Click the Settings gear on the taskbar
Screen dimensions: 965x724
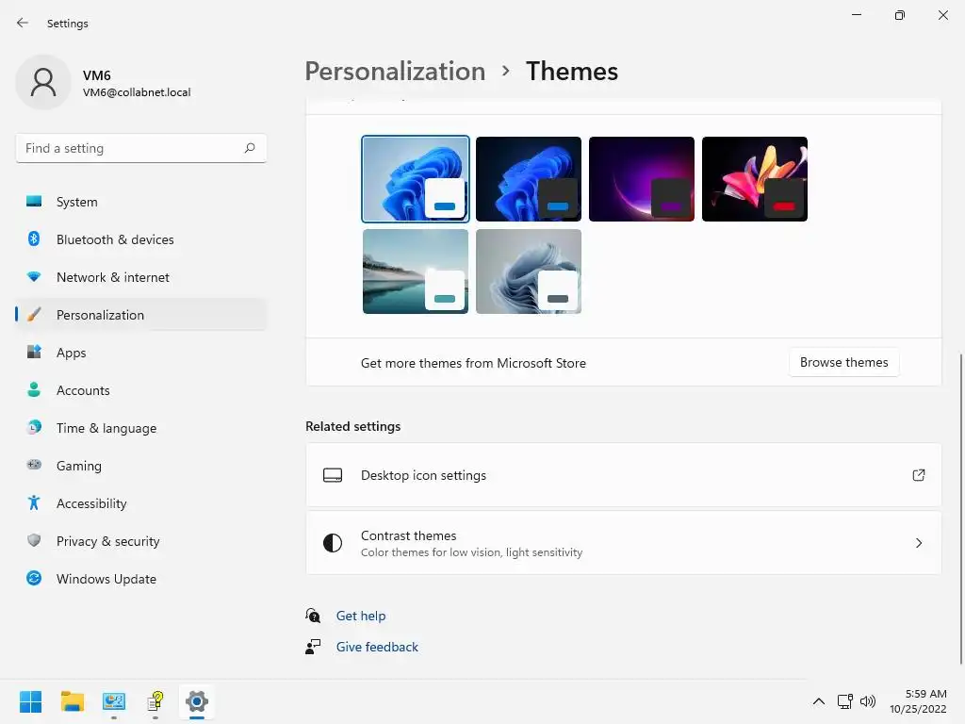(197, 701)
